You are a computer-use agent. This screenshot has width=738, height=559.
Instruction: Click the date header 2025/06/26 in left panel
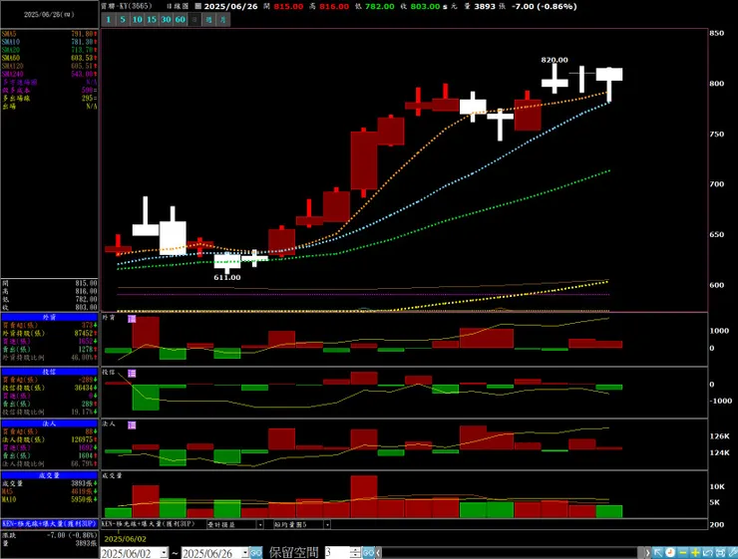pyautogui.click(x=49, y=15)
